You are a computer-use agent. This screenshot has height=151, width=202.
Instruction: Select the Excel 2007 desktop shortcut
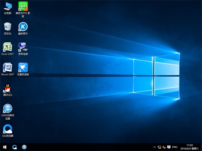tap(7, 47)
